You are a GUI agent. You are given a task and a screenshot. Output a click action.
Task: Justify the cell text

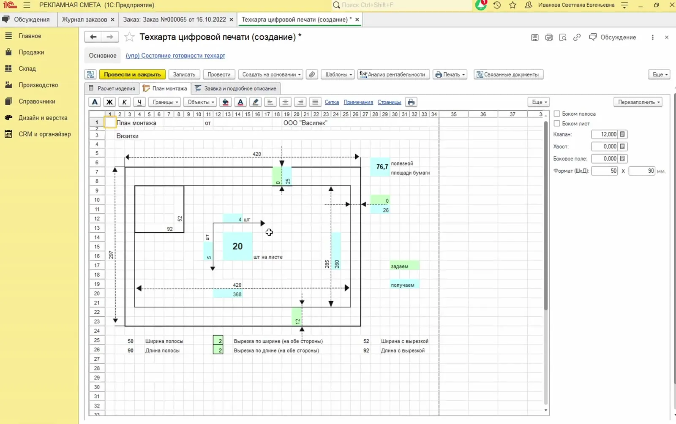(x=315, y=102)
